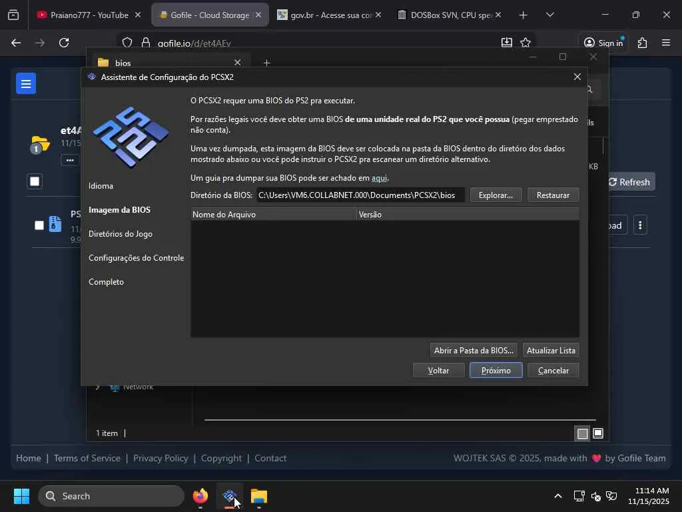Click the Versão column header
The width and height of the screenshot is (682, 512).
[468, 214]
